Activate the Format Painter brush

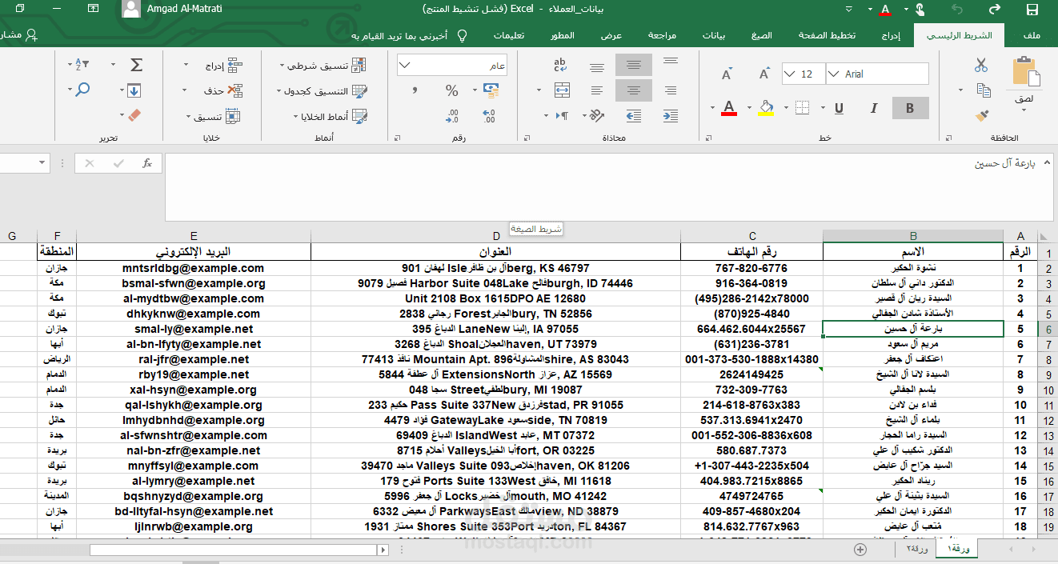(x=982, y=115)
